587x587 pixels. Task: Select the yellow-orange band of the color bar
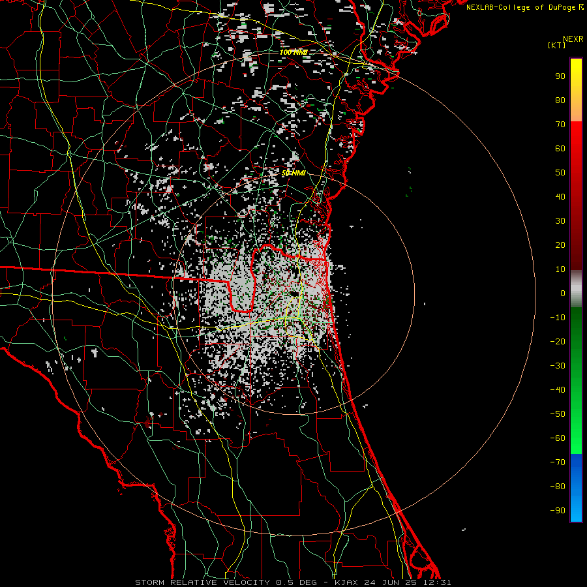pos(576,90)
